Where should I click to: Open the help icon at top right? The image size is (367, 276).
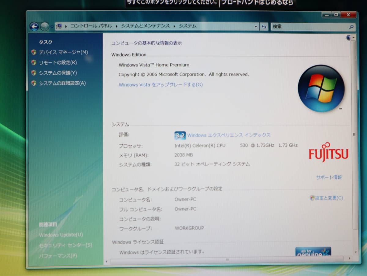(x=349, y=38)
